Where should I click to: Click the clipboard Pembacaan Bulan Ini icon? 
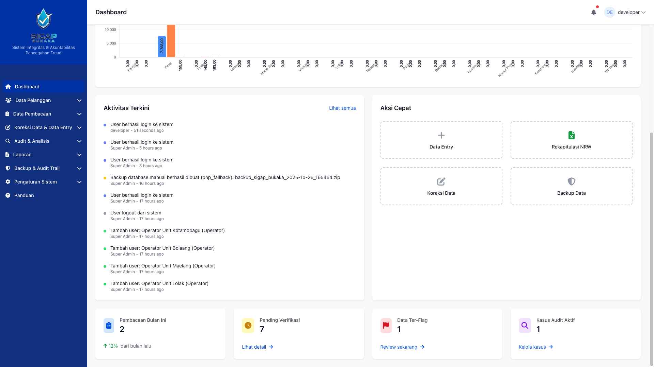point(109,326)
